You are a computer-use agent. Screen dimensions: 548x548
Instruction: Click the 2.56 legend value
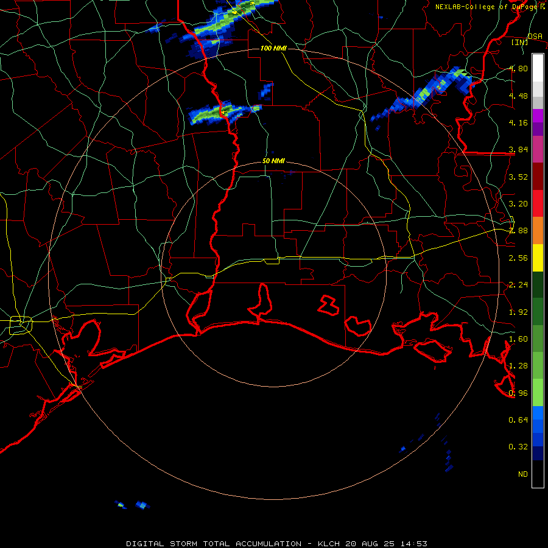518,258
